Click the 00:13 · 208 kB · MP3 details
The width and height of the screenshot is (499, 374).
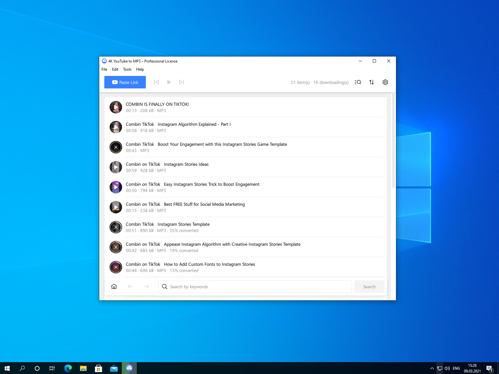(146, 111)
